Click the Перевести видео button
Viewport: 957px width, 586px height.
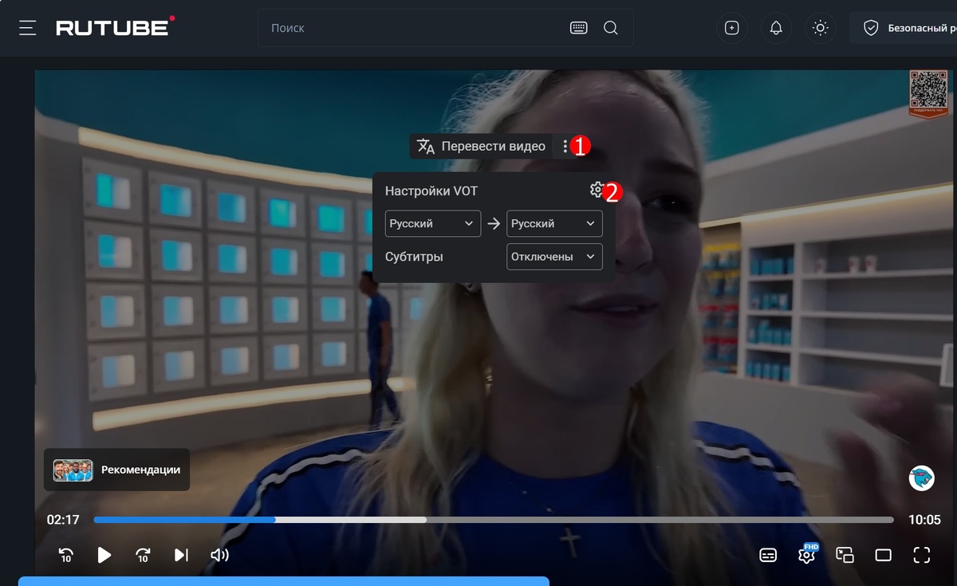click(x=481, y=146)
